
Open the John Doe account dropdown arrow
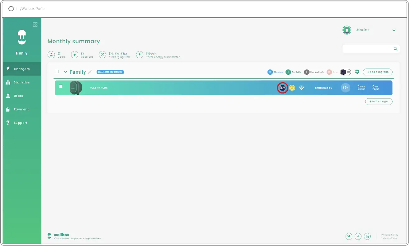394,30
